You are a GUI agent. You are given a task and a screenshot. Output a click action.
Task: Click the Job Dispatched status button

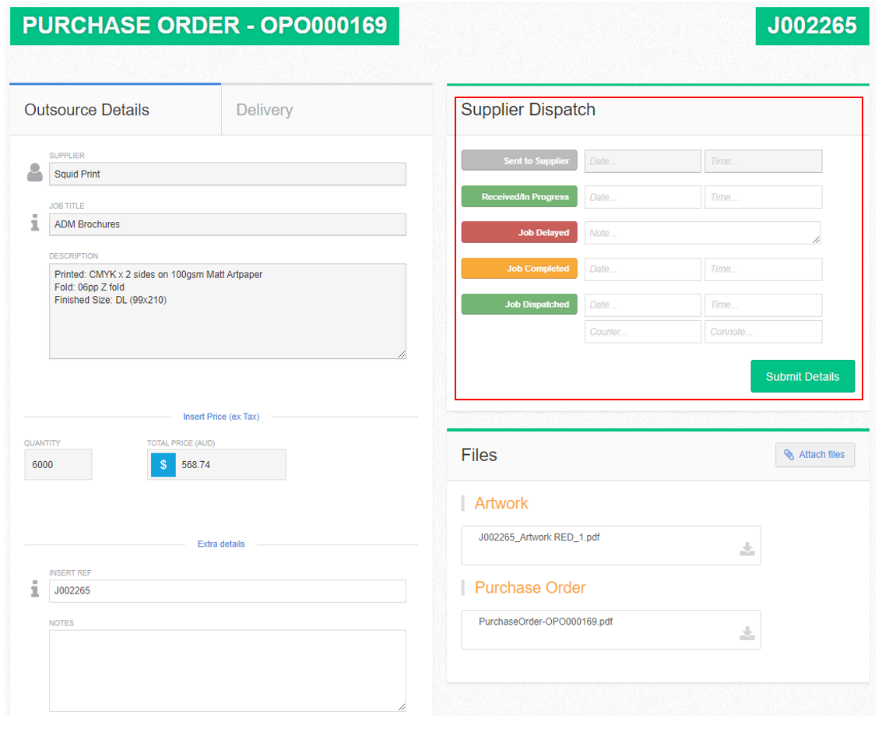coord(519,304)
